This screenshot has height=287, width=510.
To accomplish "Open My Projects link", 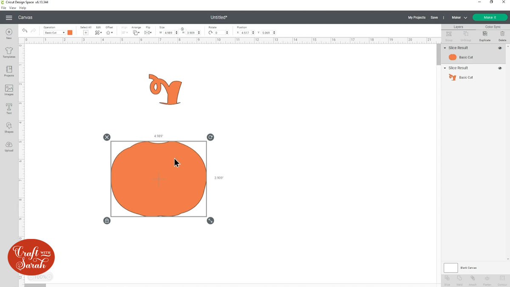I will point(416,17).
